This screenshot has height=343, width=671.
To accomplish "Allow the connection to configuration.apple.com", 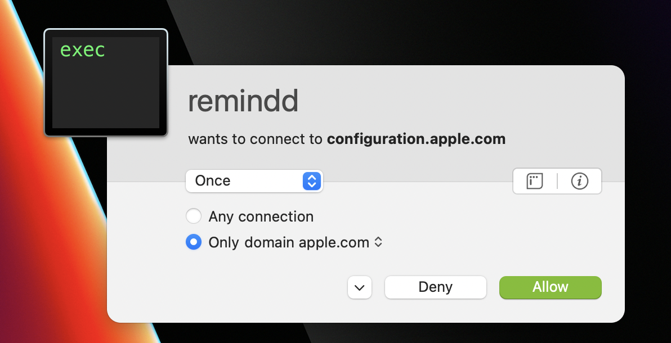I will tap(550, 287).
